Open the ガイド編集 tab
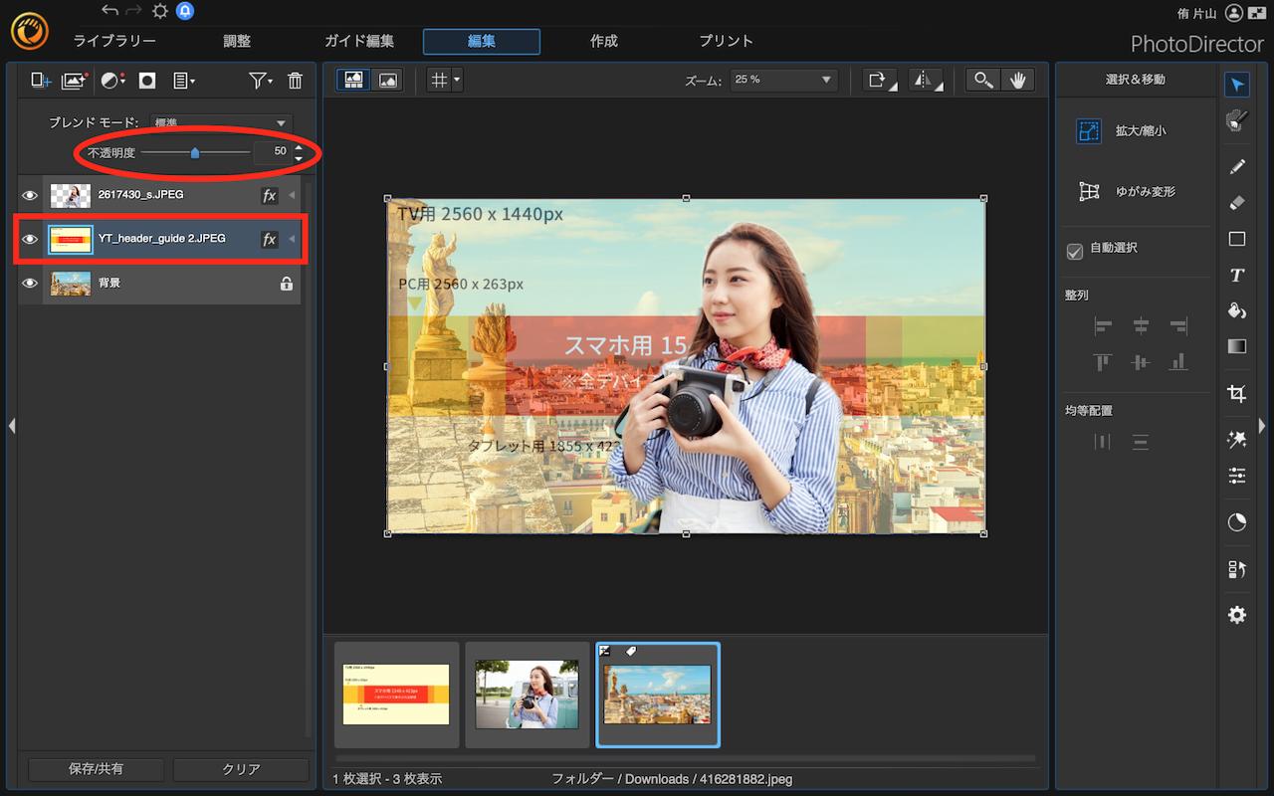 click(x=358, y=41)
